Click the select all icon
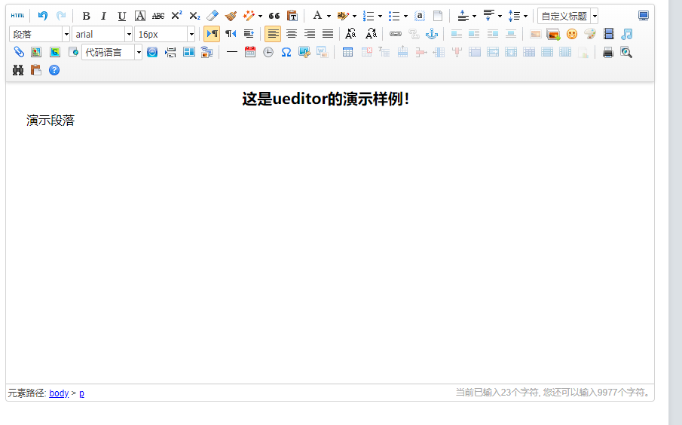This screenshot has height=425, width=682. [420, 16]
